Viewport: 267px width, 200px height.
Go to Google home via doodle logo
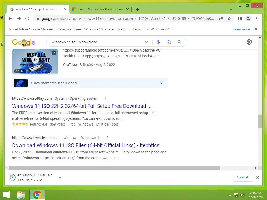[x=23, y=42]
